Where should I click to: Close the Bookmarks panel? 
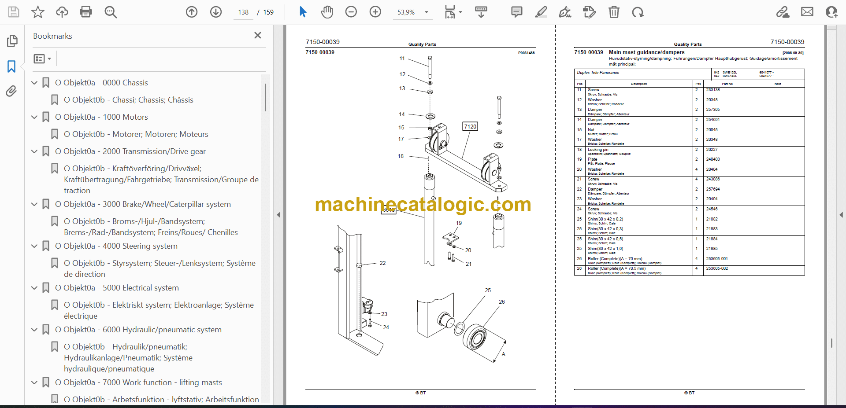[x=258, y=35]
